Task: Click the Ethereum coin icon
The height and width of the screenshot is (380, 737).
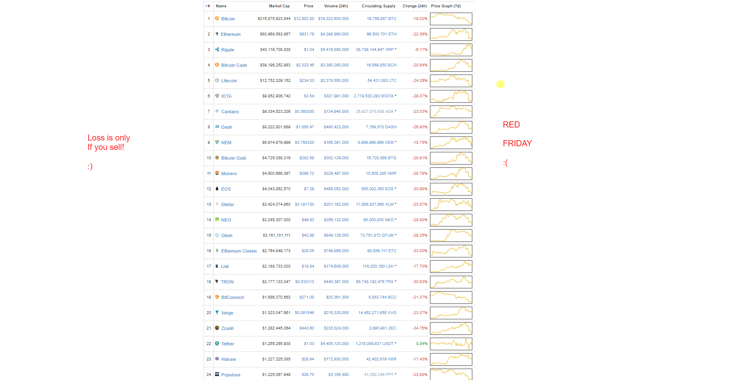Action: [217, 34]
